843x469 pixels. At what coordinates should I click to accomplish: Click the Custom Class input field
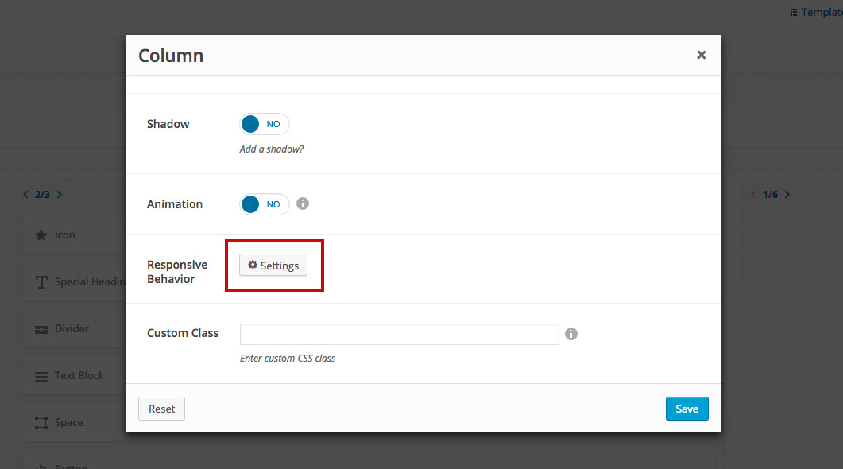[400, 334]
